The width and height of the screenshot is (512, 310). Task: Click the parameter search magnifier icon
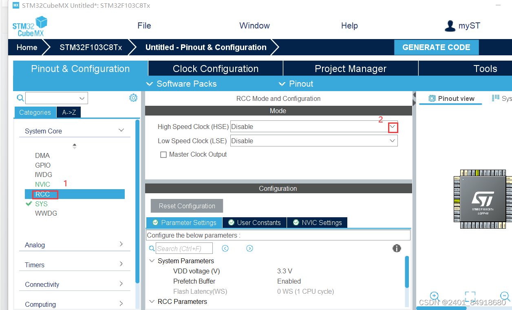tap(152, 249)
